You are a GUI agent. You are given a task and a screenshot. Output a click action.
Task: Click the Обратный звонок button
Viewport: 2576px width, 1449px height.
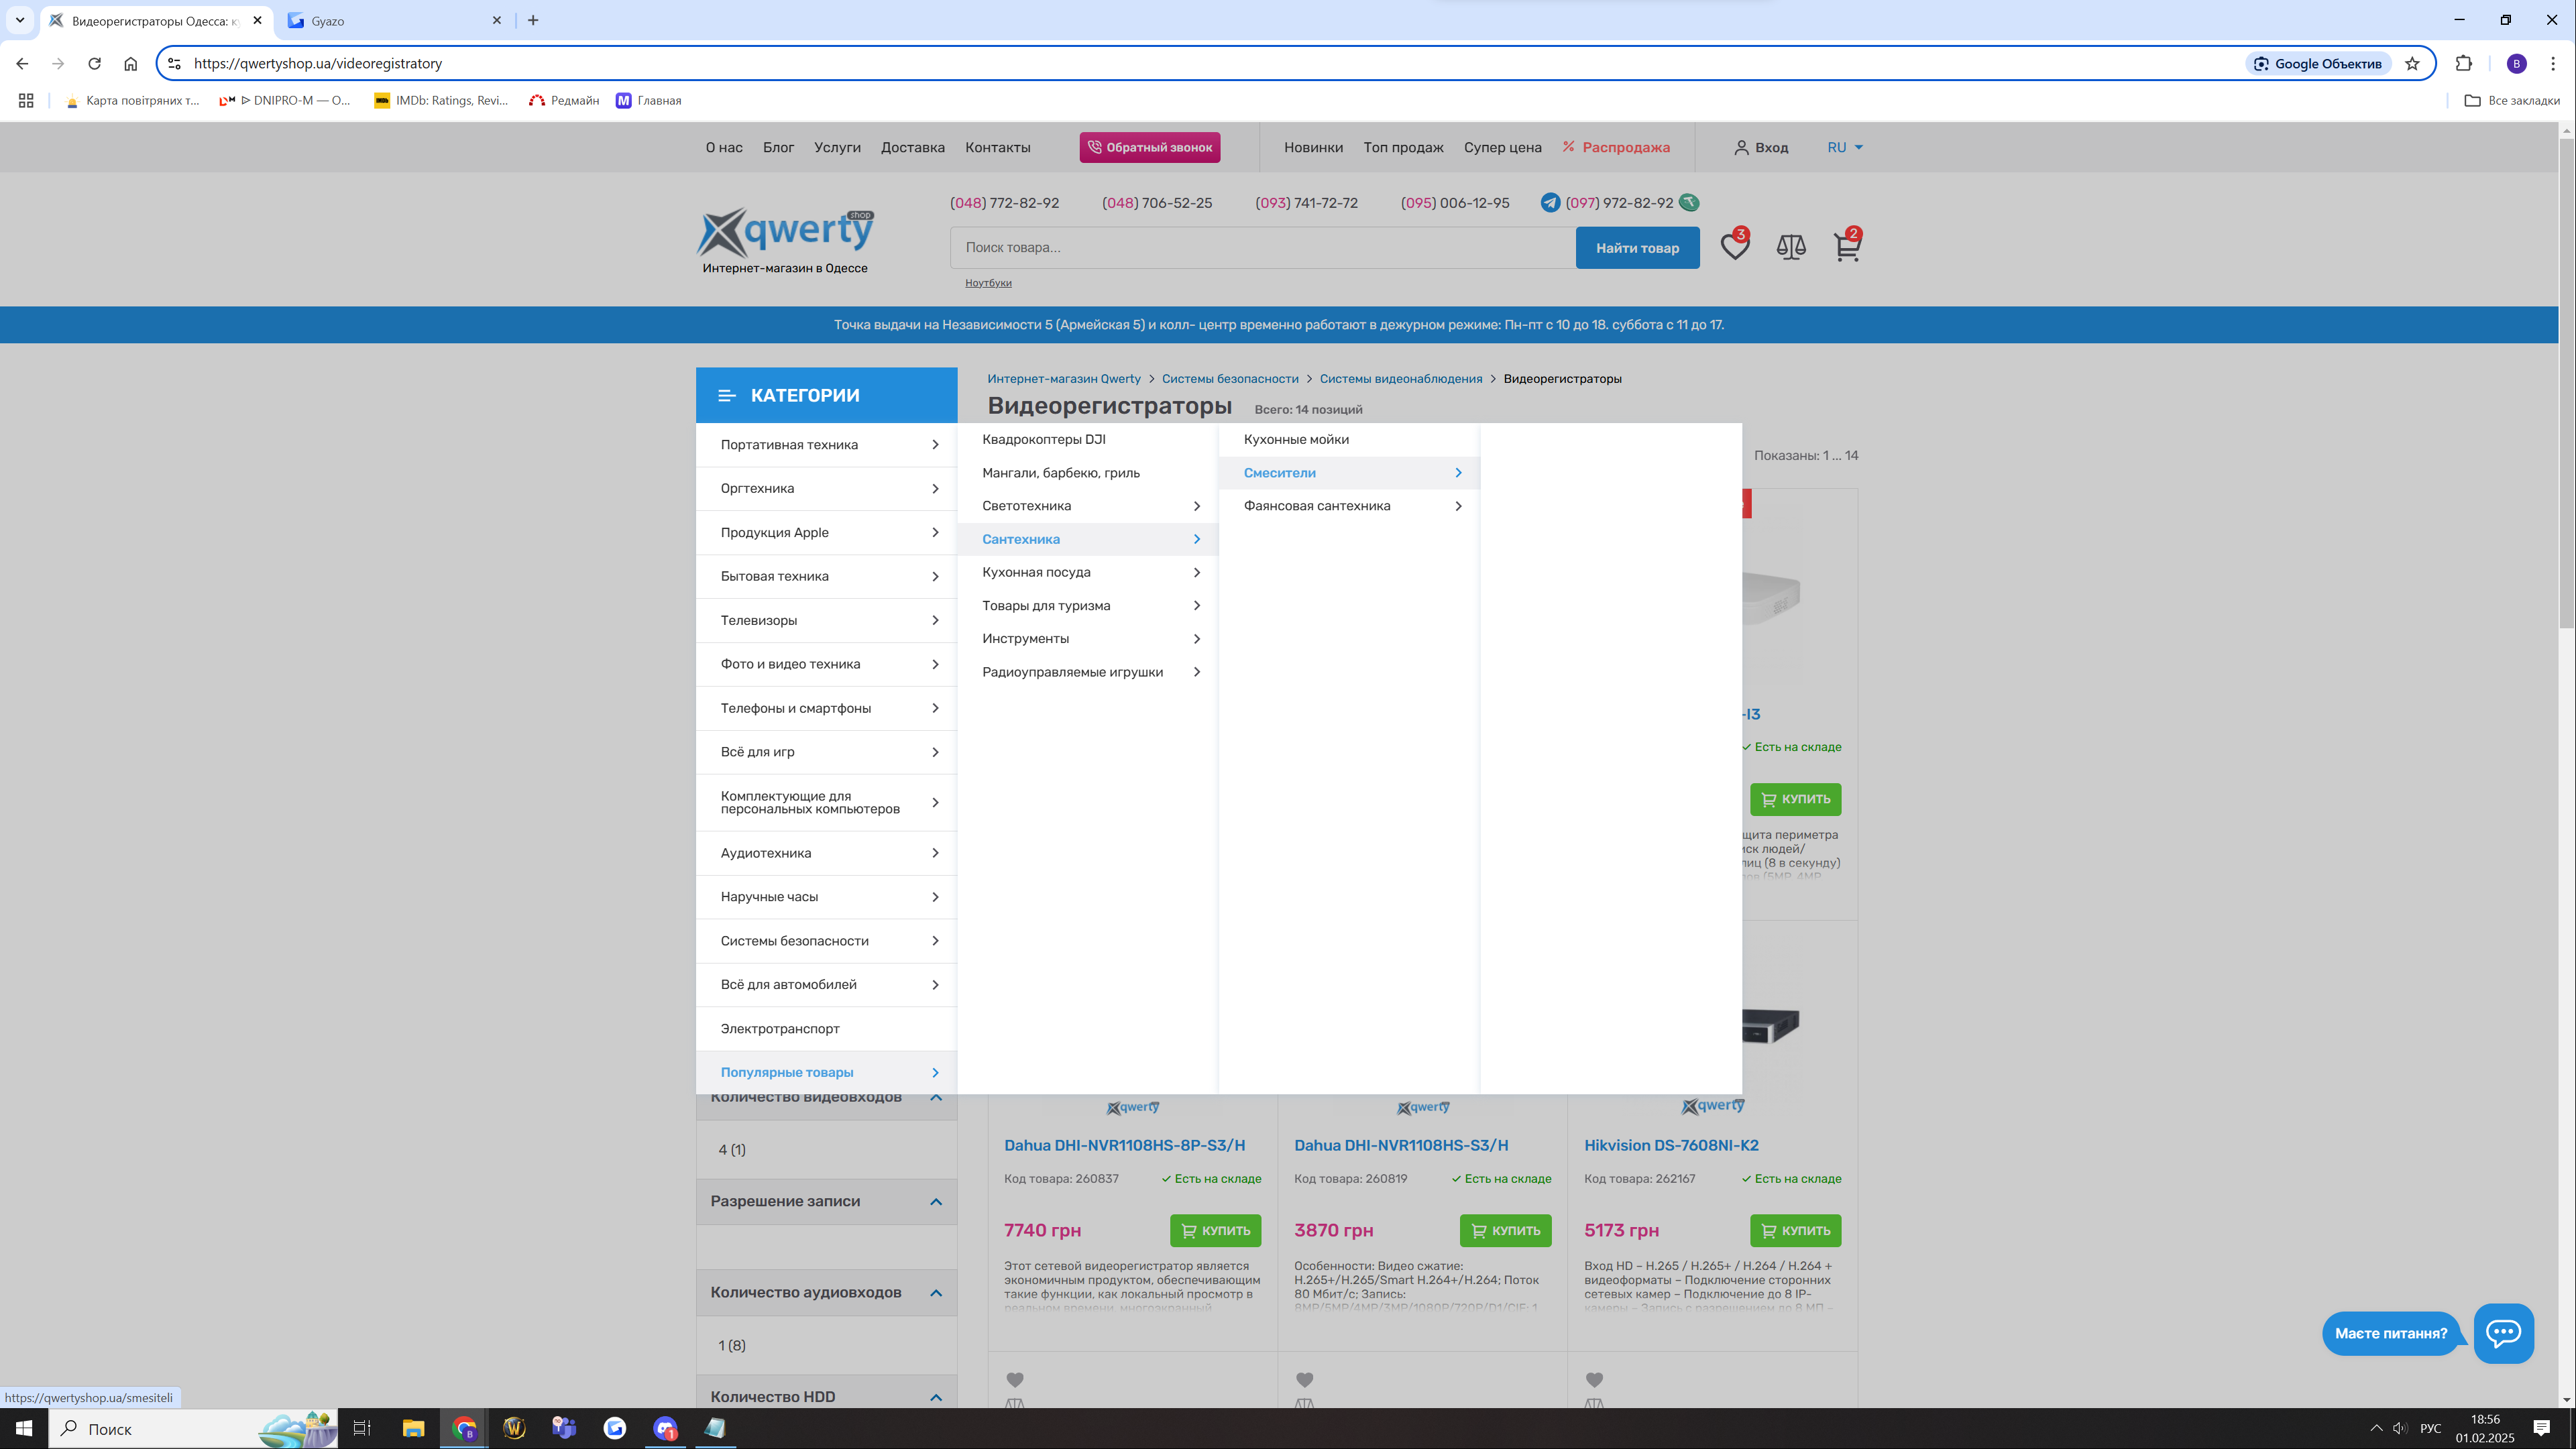(1149, 147)
